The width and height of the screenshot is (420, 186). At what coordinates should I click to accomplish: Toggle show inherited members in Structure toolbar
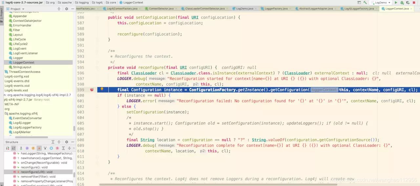pos(21,148)
